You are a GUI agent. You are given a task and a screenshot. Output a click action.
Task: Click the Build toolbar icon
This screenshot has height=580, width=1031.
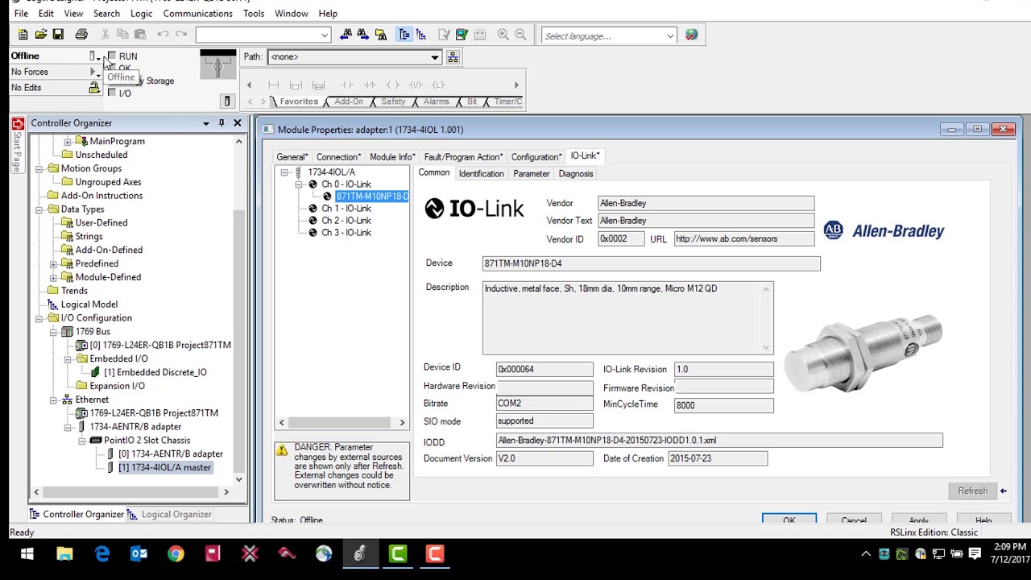480,35
